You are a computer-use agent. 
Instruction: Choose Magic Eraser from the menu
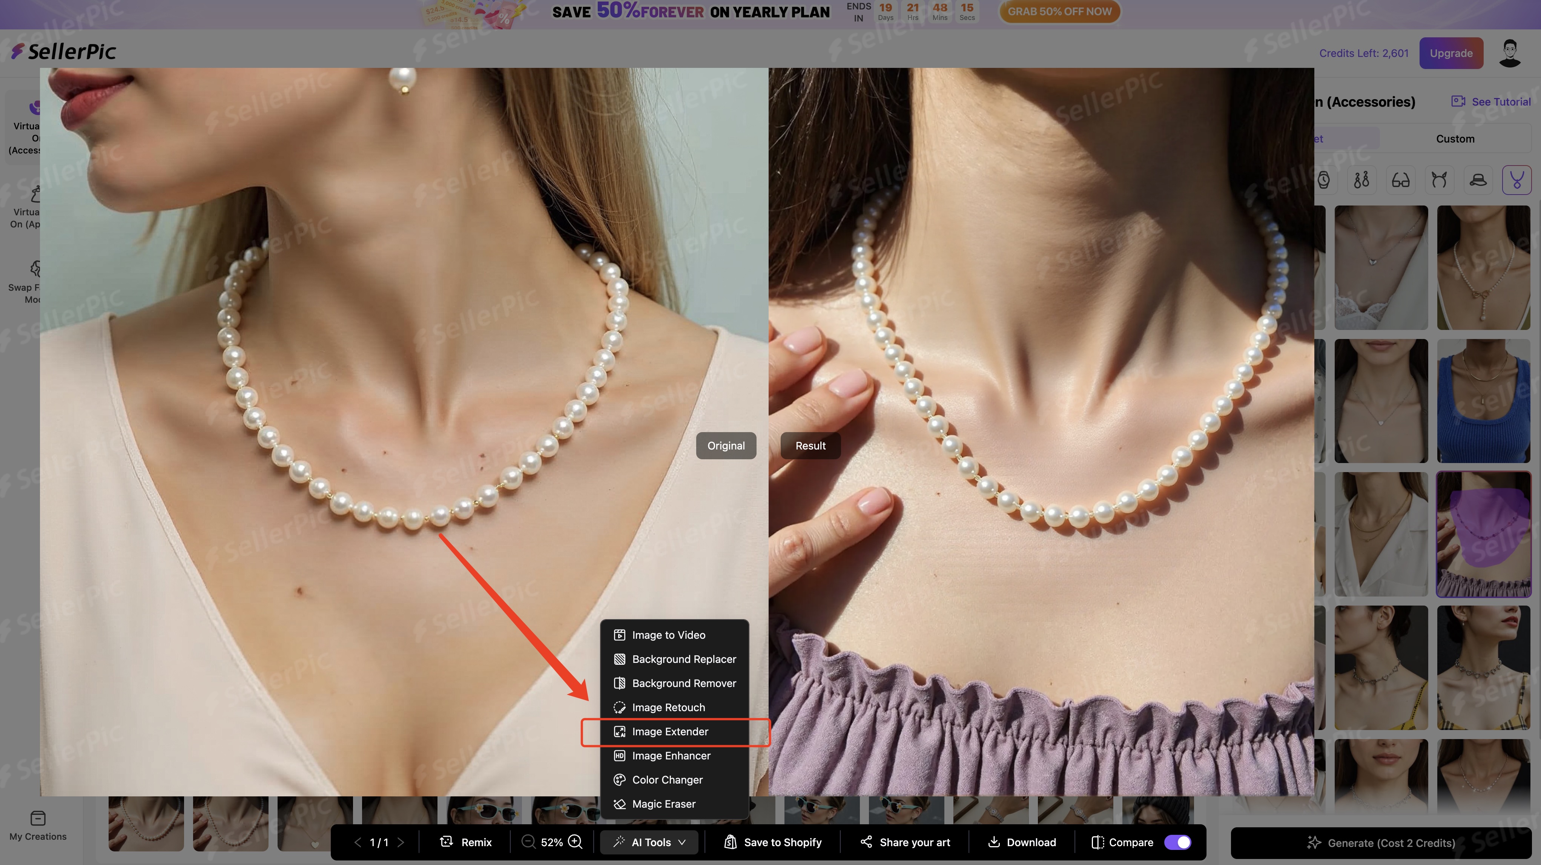674,804
